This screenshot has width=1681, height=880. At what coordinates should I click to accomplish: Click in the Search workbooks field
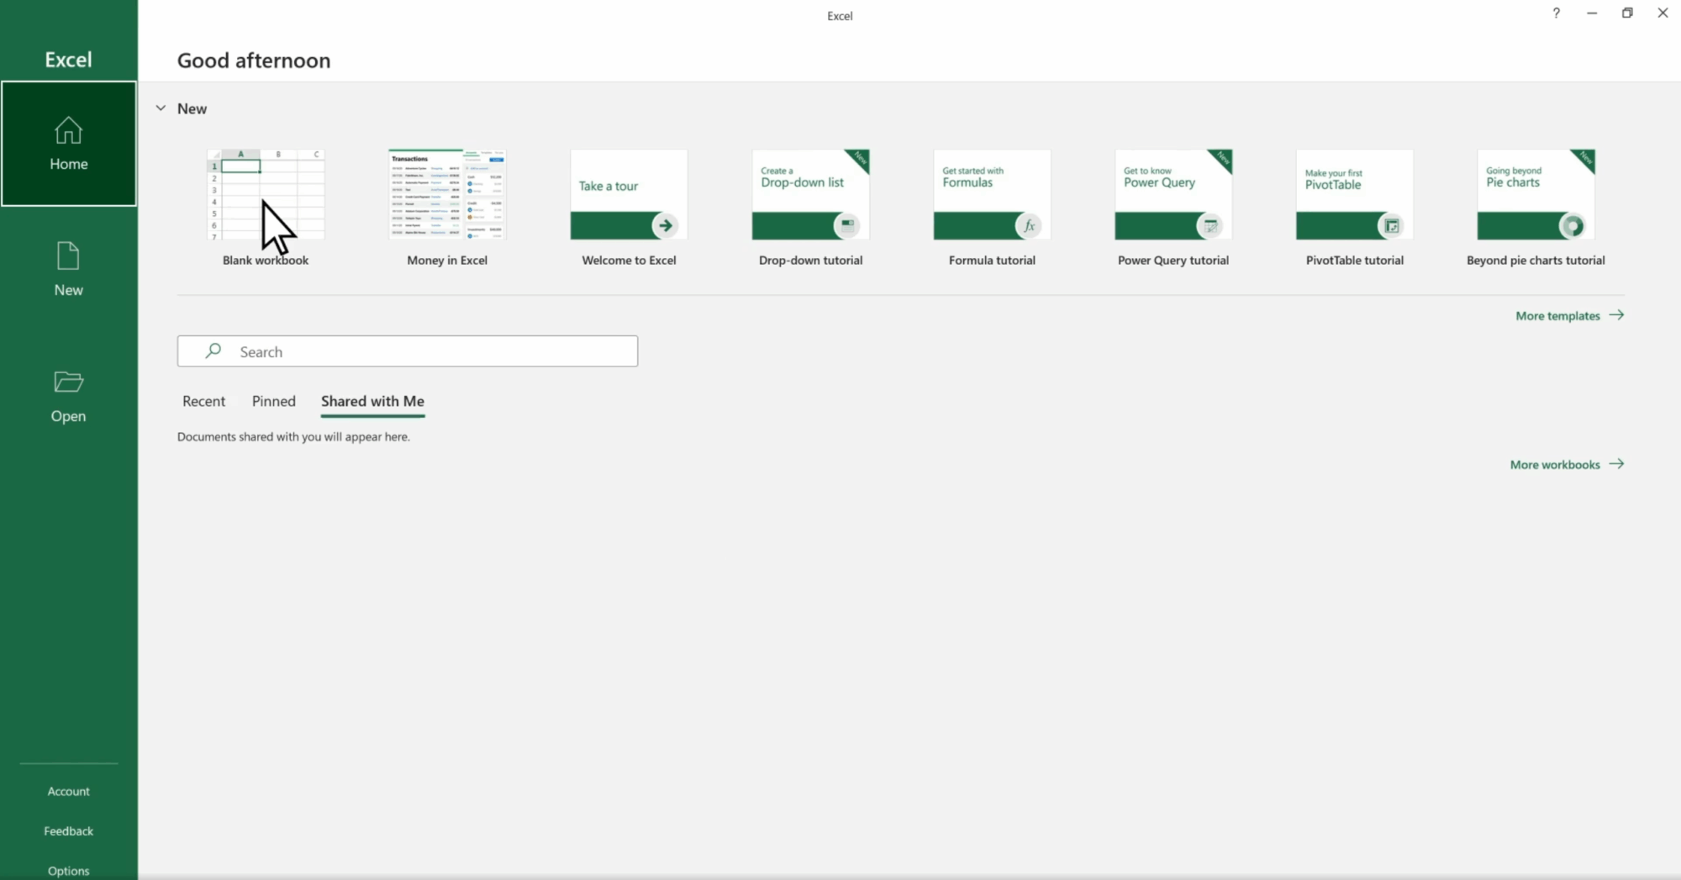point(408,351)
